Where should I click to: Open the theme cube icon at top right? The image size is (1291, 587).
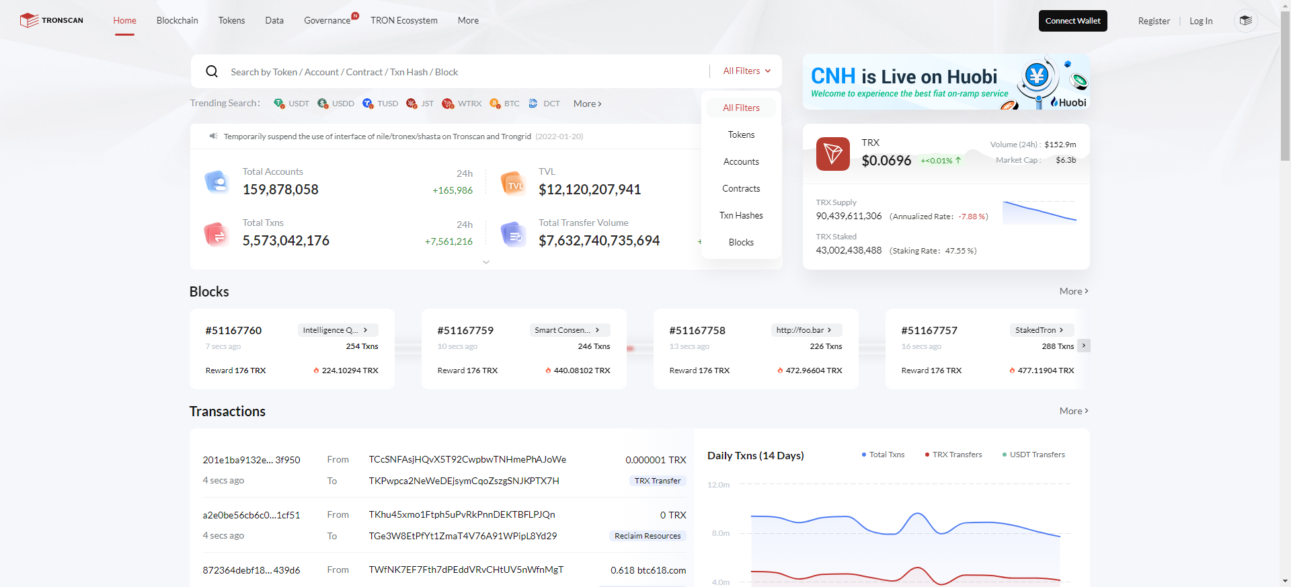point(1245,21)
